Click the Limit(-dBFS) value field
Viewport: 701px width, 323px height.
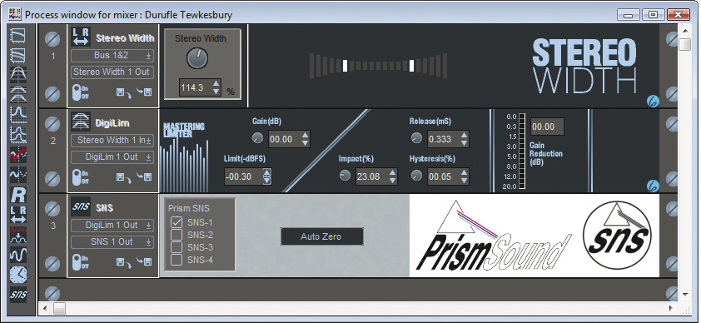tap(243, 176)
